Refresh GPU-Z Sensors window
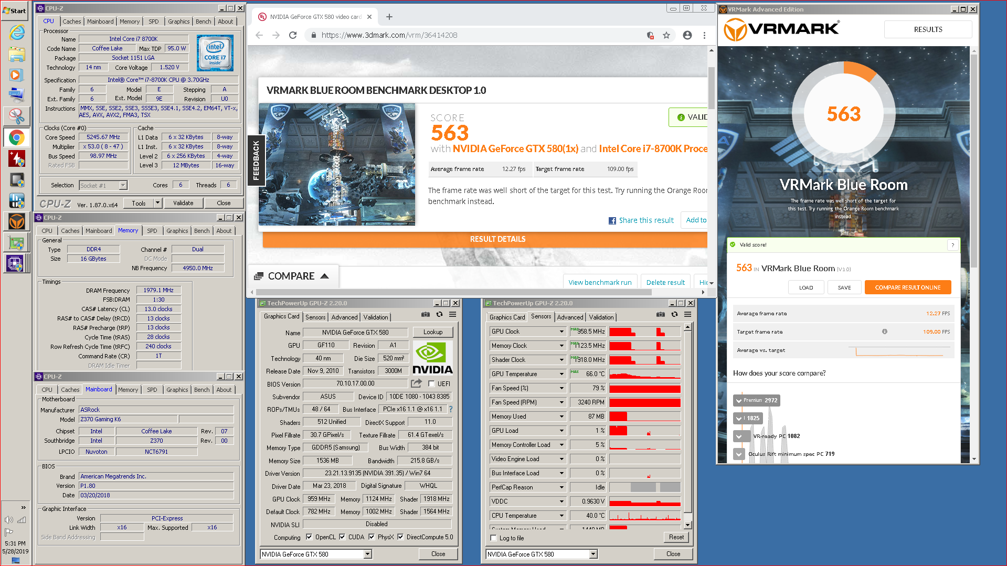Viewport: 1007px width, 566px height. [674, 314]
